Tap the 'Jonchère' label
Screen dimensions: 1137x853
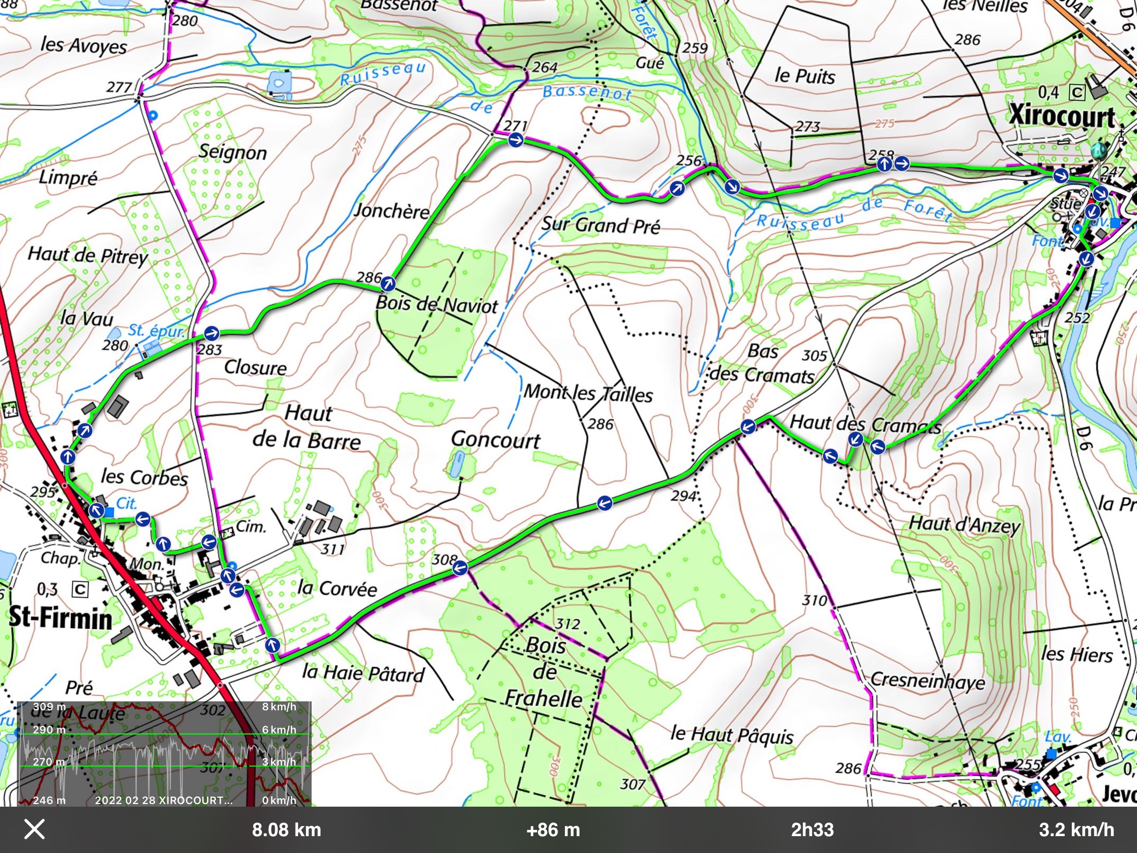coord(392,211)
